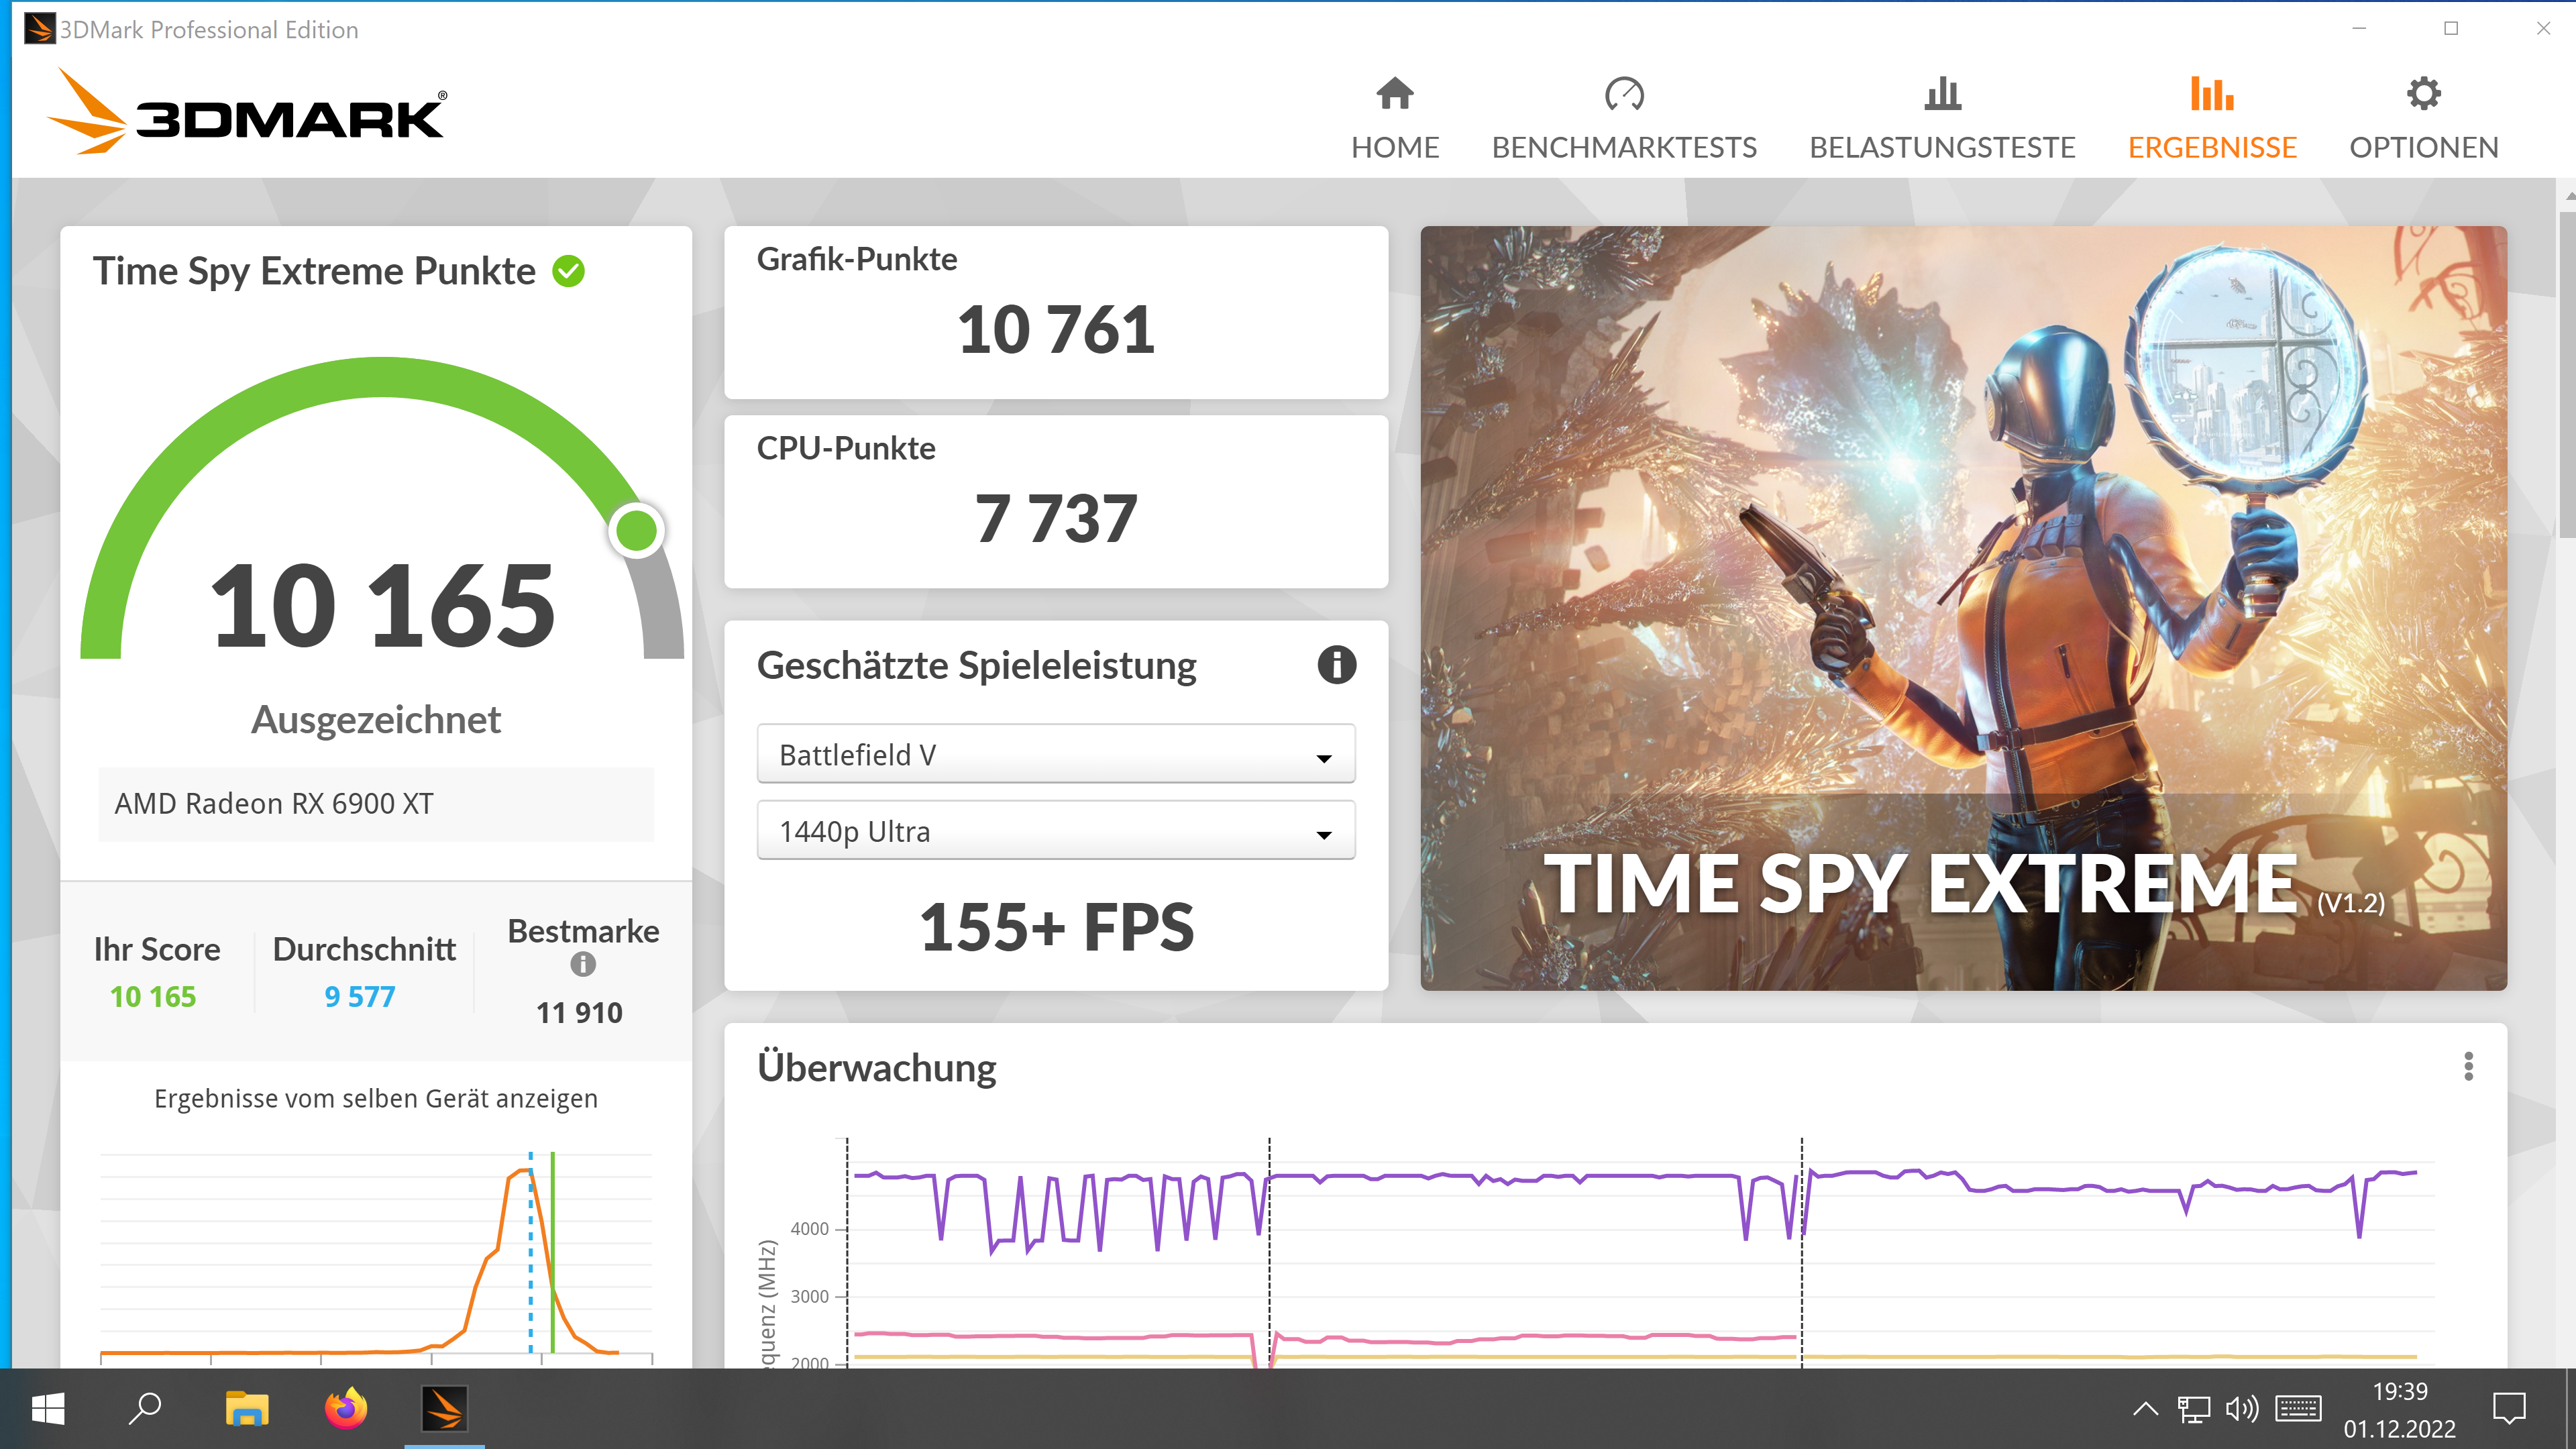Open Windows File Explorer from taskbar
Image resolution: width=2576 pixels, height=1449 pixels.
[246, 1408]
